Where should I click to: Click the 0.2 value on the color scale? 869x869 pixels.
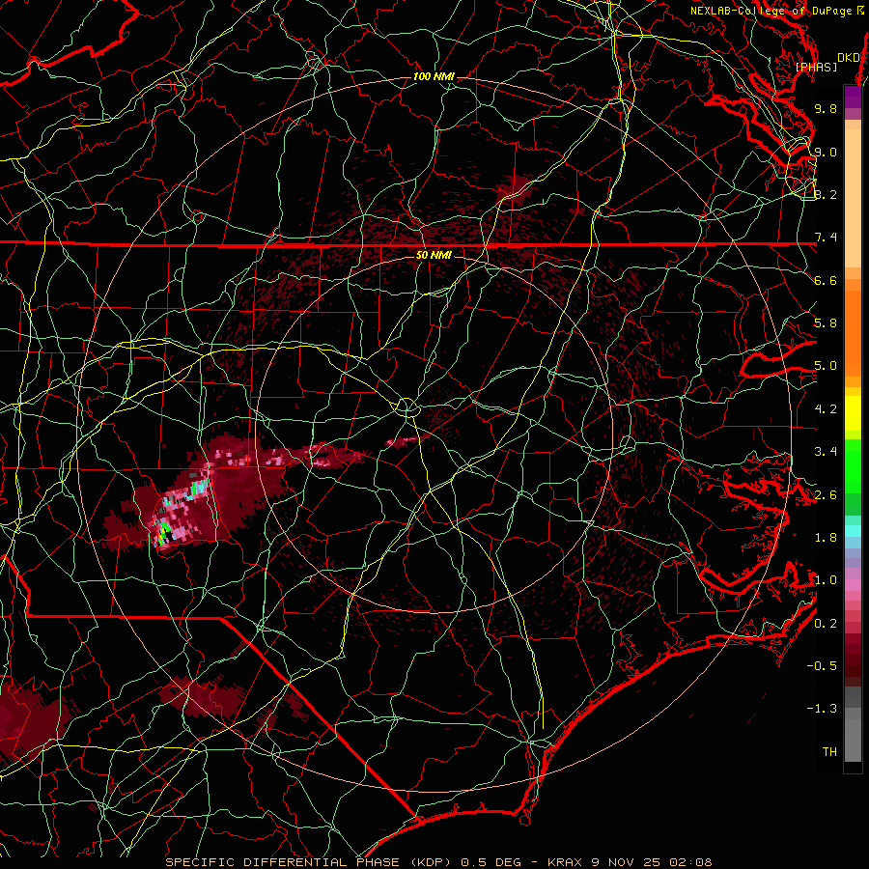coord(826,623)
